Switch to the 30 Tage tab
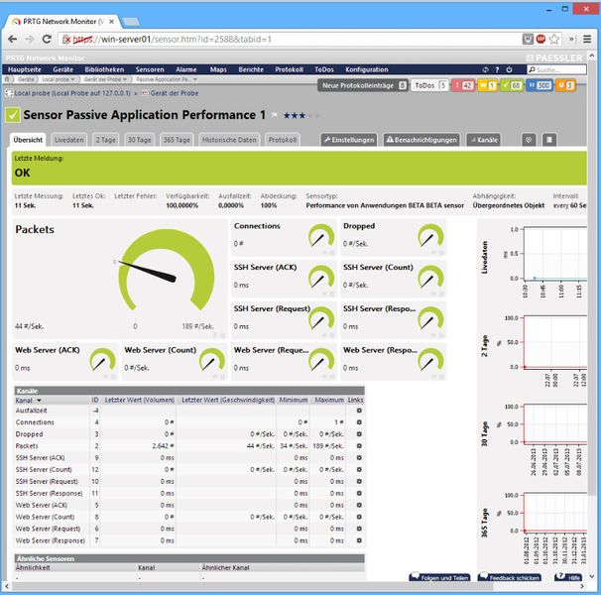 (x=139, y=140)
